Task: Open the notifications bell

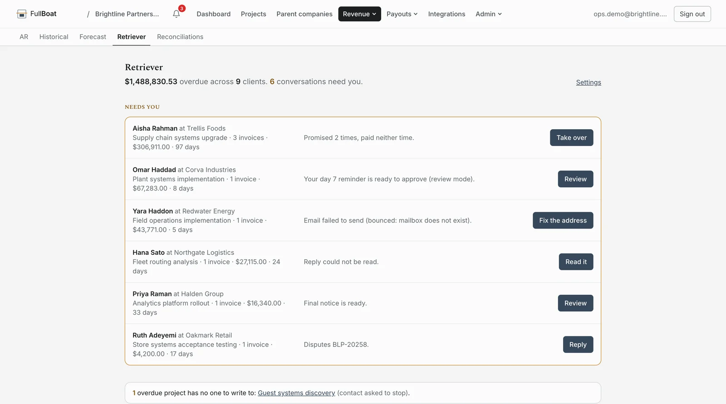Action: [177, 14]
